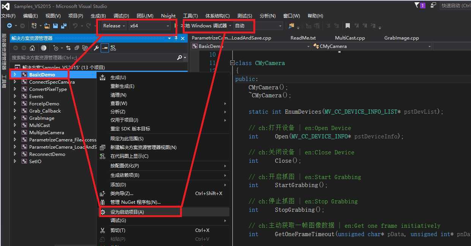Click the feedback icon near Quick Launch
Viewport: 471px width, 246px height.
(433, 5)
